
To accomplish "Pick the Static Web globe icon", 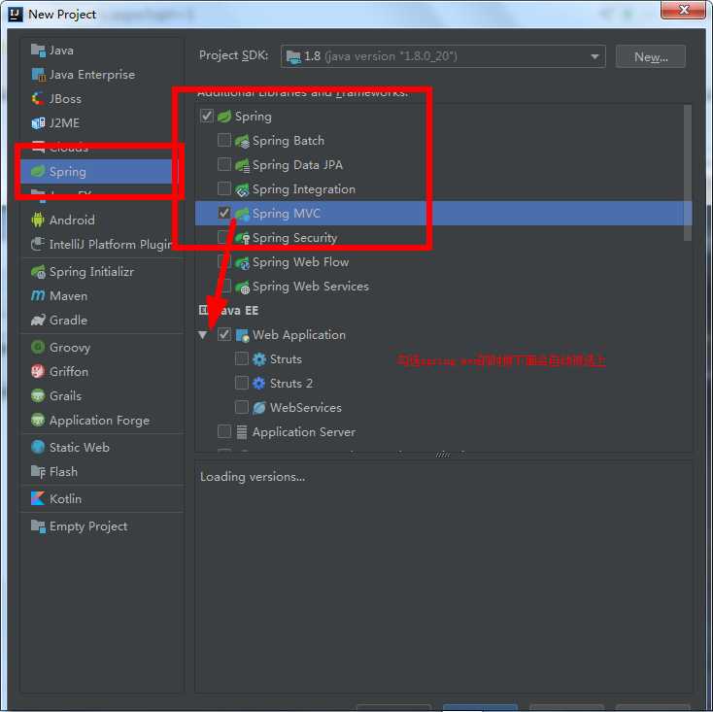I will (x=38, y=447).
